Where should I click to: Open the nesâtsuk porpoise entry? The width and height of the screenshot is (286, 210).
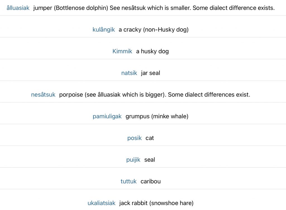point(43,95)
